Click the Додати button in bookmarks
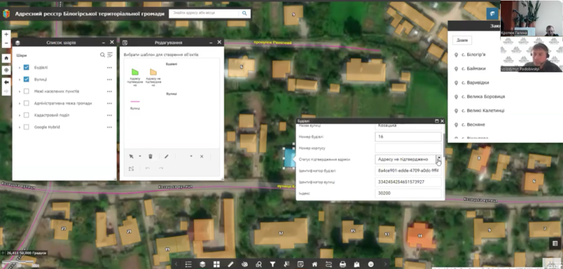 pos(462,40)
